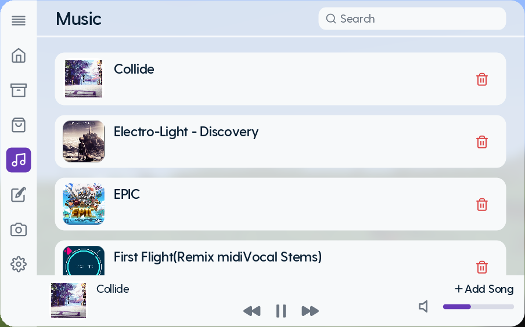This screenshot has width=525, height=327.
Task: Mute audio with the speaker icon
Action: tap(424, 307)
